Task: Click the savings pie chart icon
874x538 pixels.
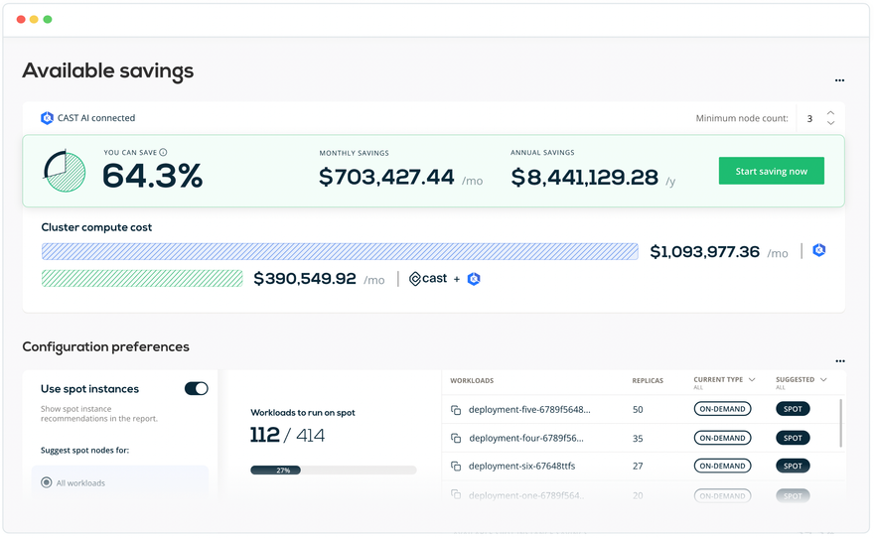Action: pyautogui.click(x=65, y=172)
